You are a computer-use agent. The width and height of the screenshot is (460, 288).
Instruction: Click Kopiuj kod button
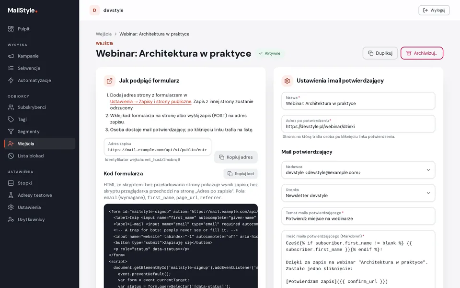(x=241, y=174)
